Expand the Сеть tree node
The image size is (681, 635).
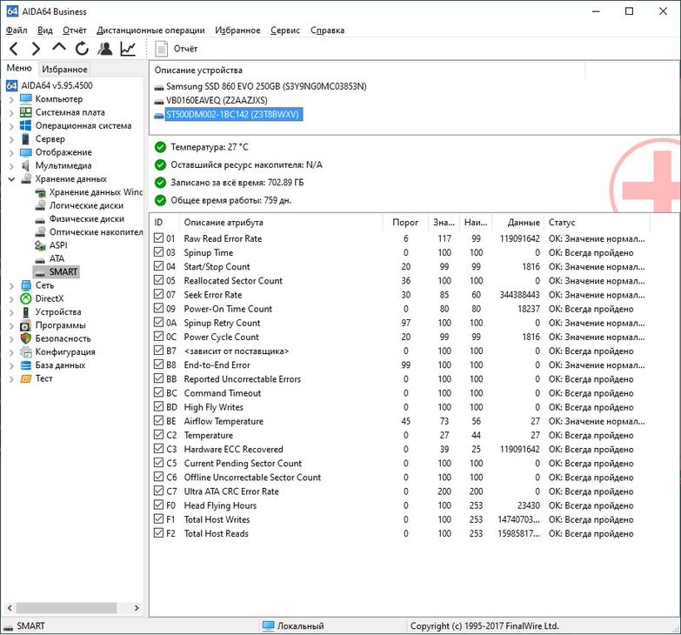tap(11, 286)
